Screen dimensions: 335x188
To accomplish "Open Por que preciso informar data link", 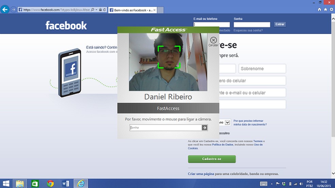I will tap(250, 123).
